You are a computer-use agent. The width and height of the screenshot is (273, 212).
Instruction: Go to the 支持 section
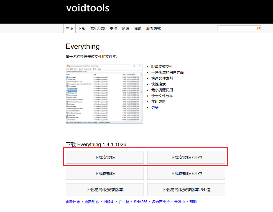(113, 28)
